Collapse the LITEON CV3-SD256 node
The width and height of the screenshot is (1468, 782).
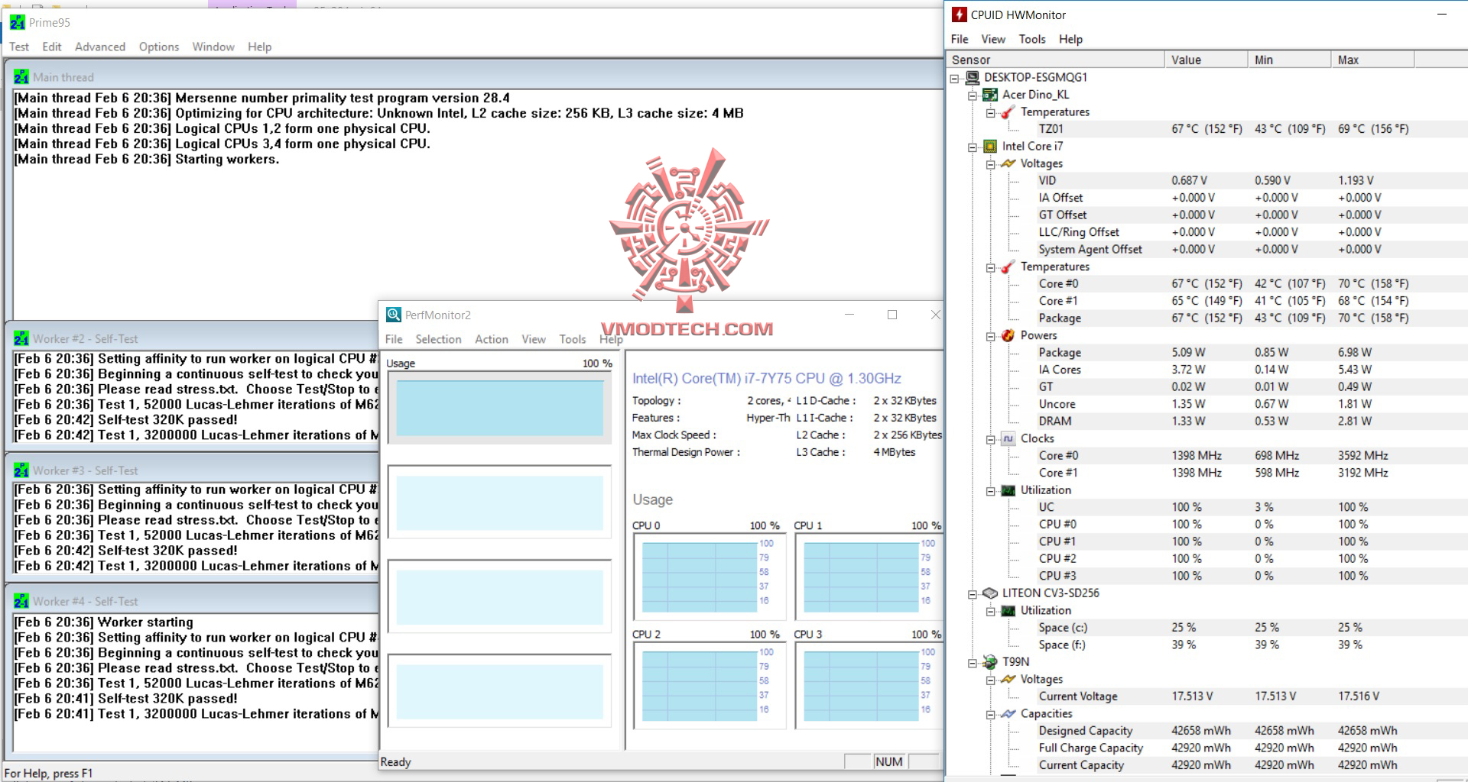coord(973,594)
